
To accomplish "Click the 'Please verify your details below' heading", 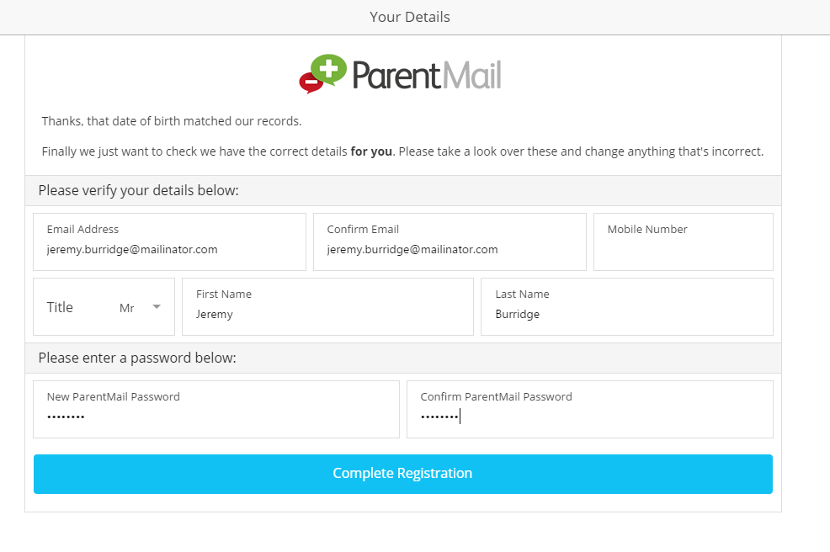I will [139, 190].
